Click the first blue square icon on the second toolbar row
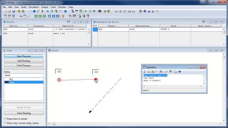Viewport: 228px width, 128px height. pyautogui.click(x=50, y=16)
